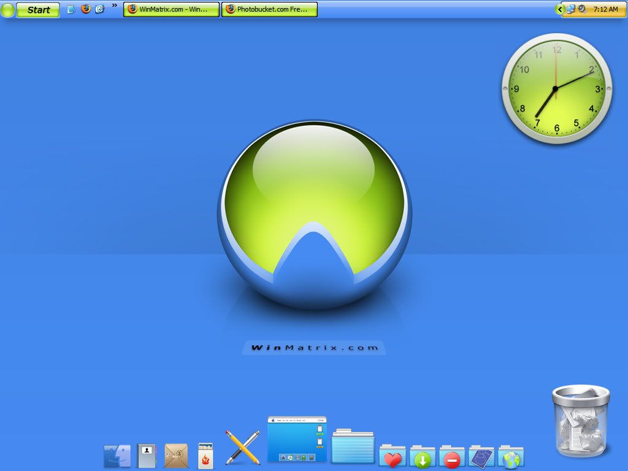
Task: Open the volume speaker tray icon
Action: click(x=583, y=9)
